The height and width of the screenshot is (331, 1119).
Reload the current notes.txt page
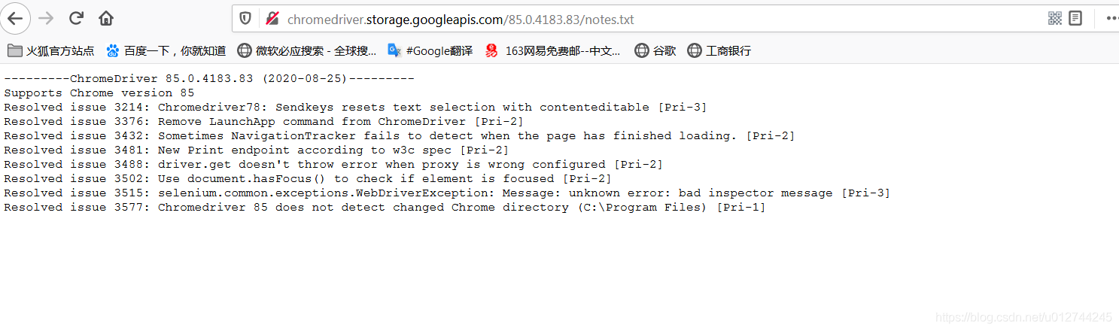76,18
